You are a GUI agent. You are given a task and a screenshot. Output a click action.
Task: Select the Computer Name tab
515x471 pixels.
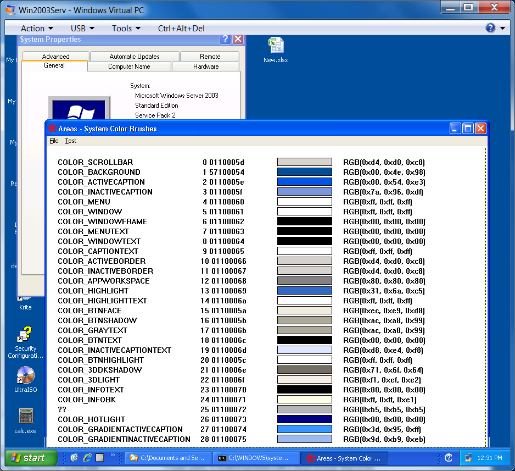[x=129, y=67]
